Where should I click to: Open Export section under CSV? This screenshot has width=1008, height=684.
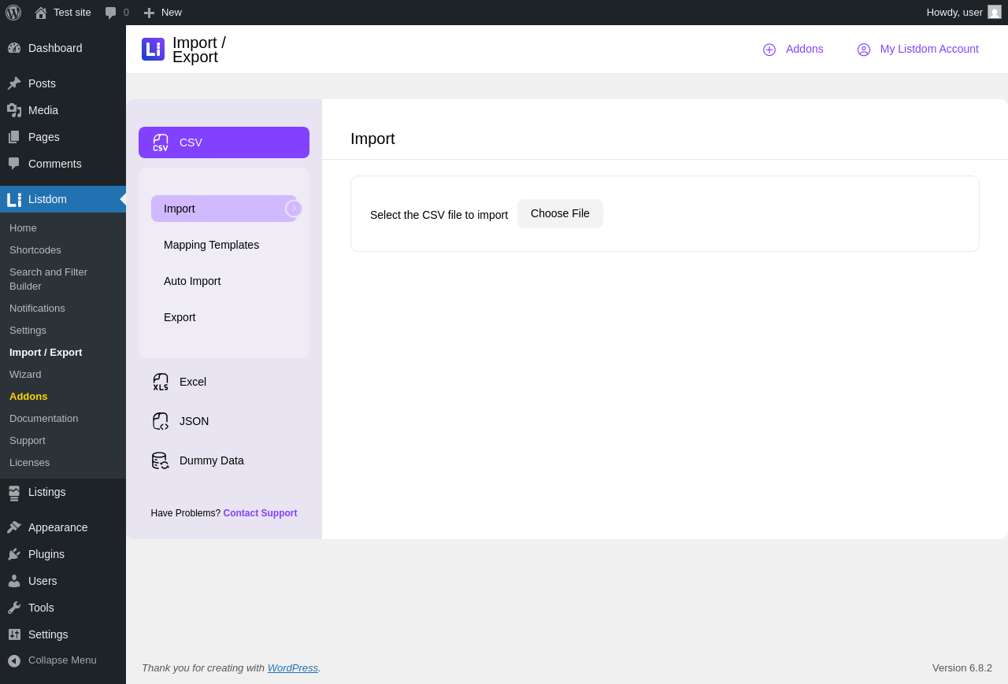click(224, 317)
